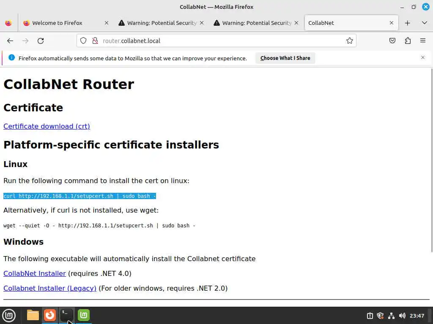Dismiss the Firefox data notification bar
This screenshot has width=433, height=324.
pos(422,57)
